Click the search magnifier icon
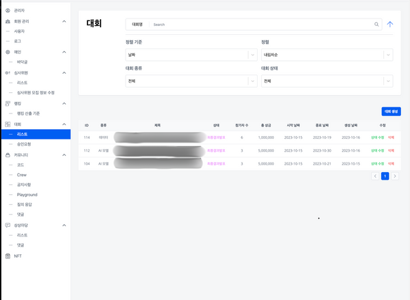Screen dimensions: 410x300 377,24
